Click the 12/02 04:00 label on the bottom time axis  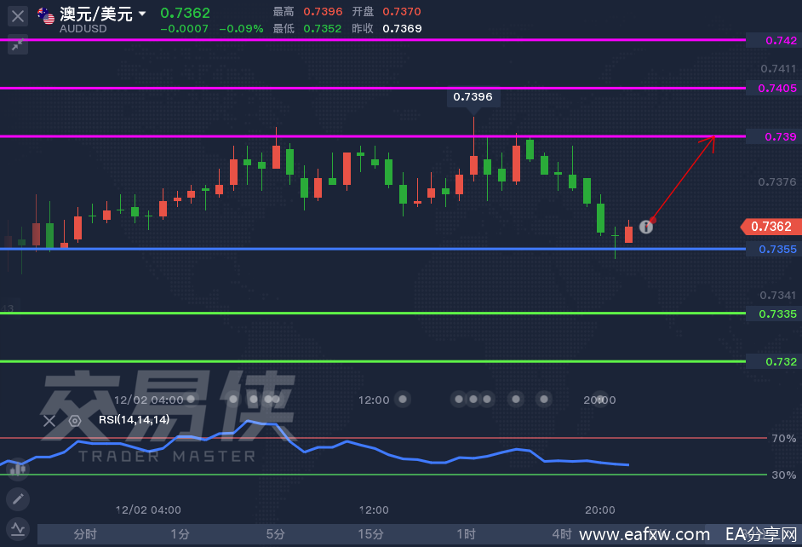click(148, 510)
